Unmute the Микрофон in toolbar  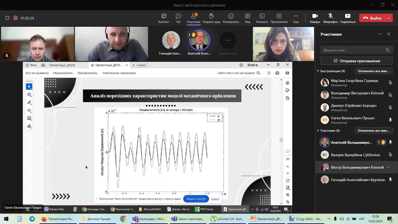(330, 18)
